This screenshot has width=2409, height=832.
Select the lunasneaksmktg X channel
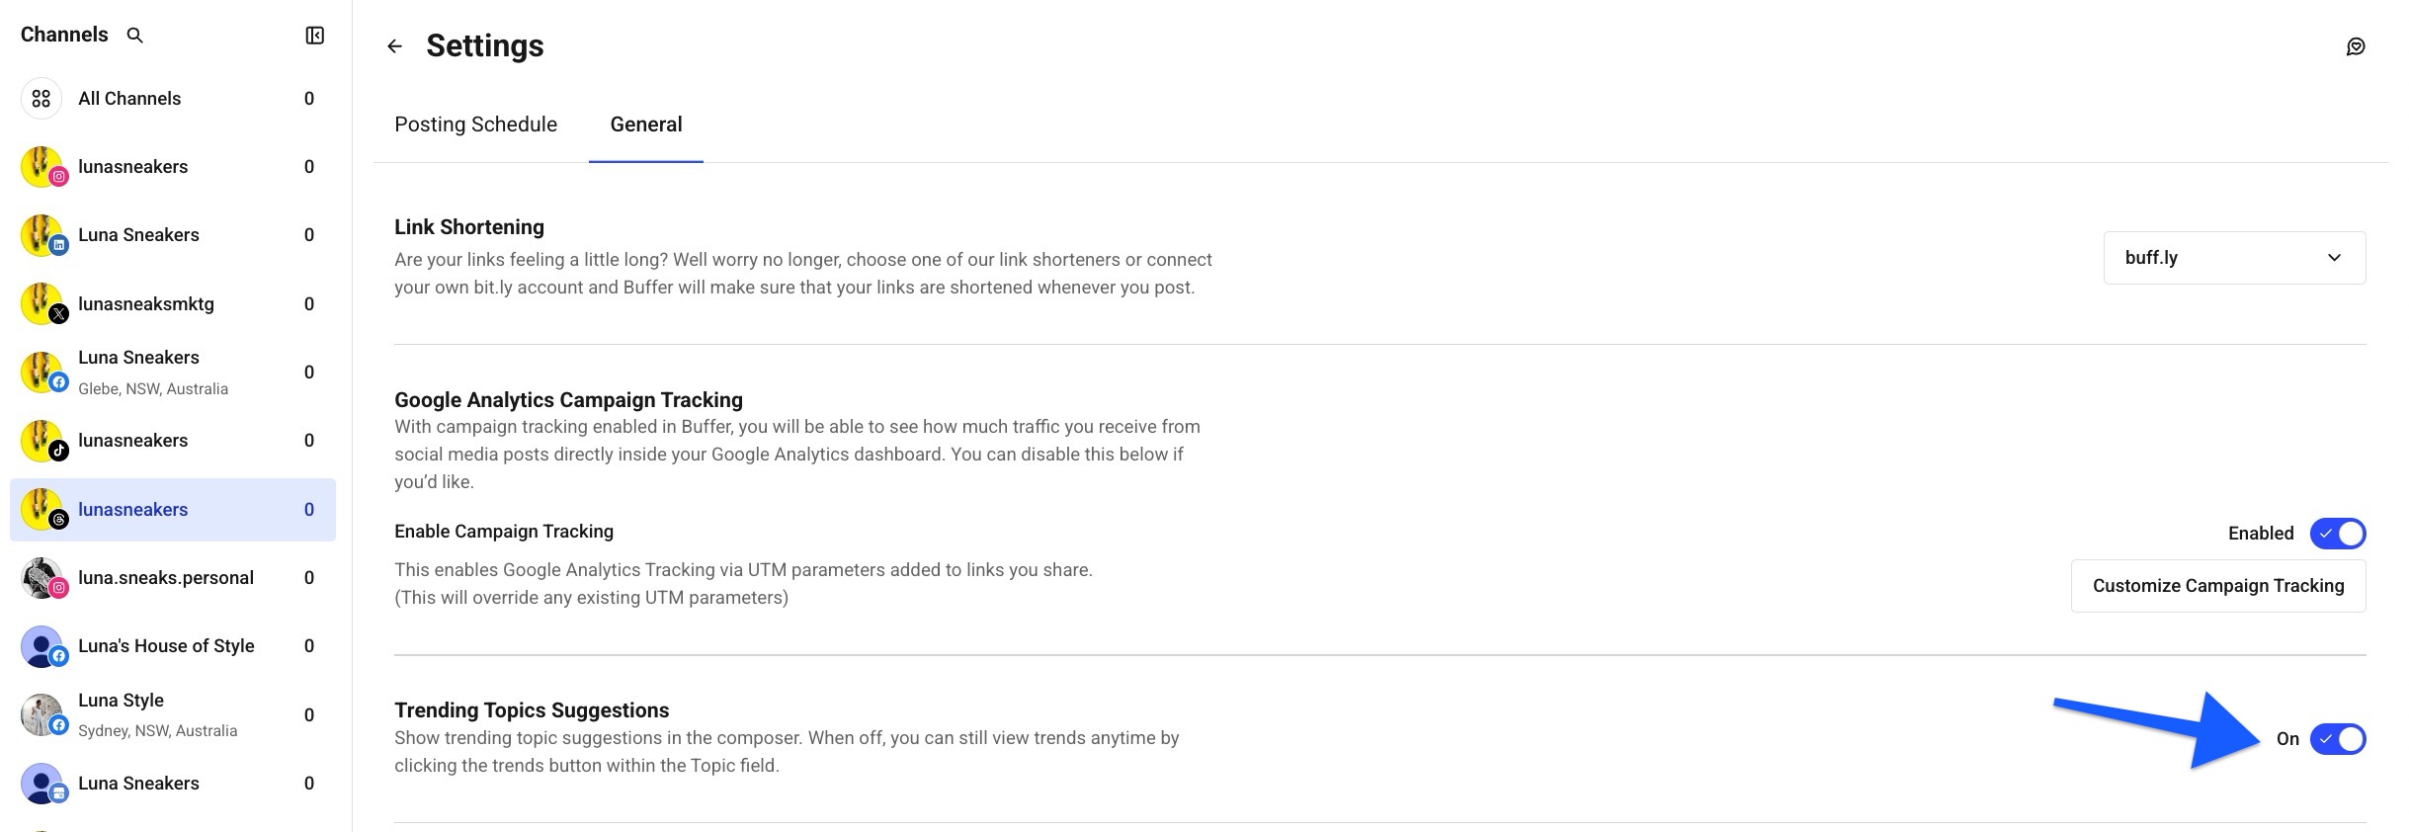(x=146, y=303)
